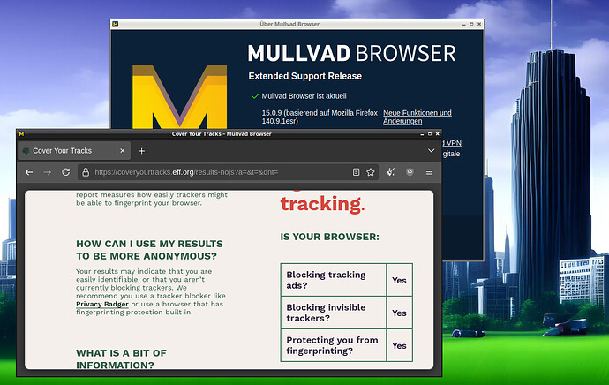Reload the Cover Your Tracks page

click(66, 172)
